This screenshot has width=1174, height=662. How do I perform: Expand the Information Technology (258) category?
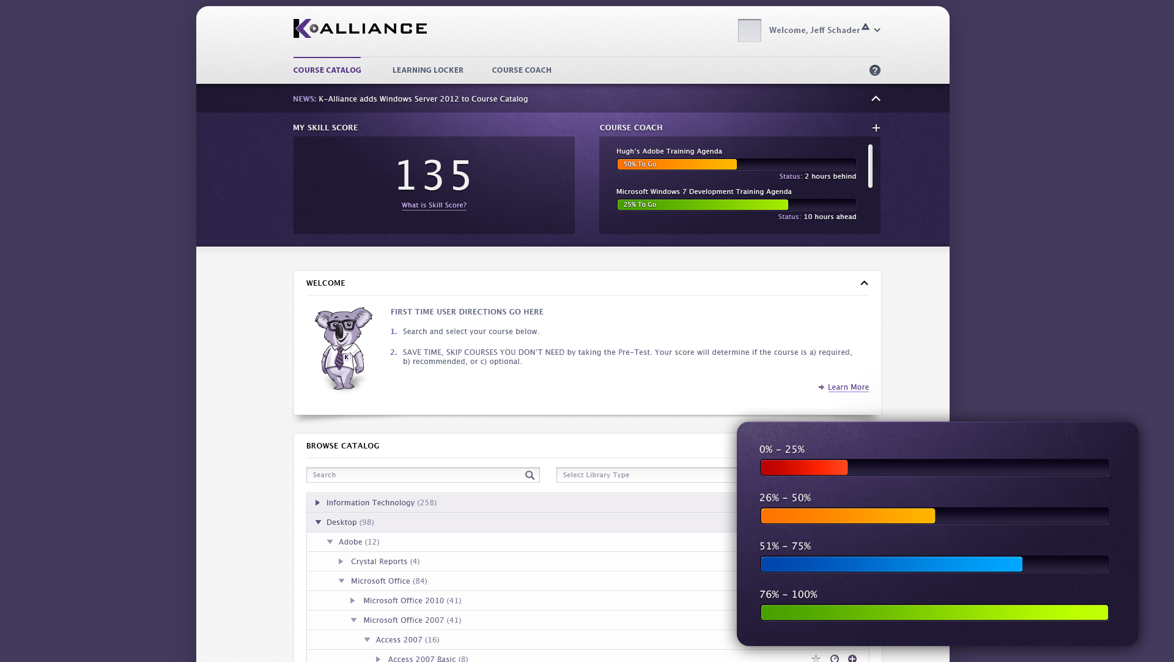pos(317,503)
